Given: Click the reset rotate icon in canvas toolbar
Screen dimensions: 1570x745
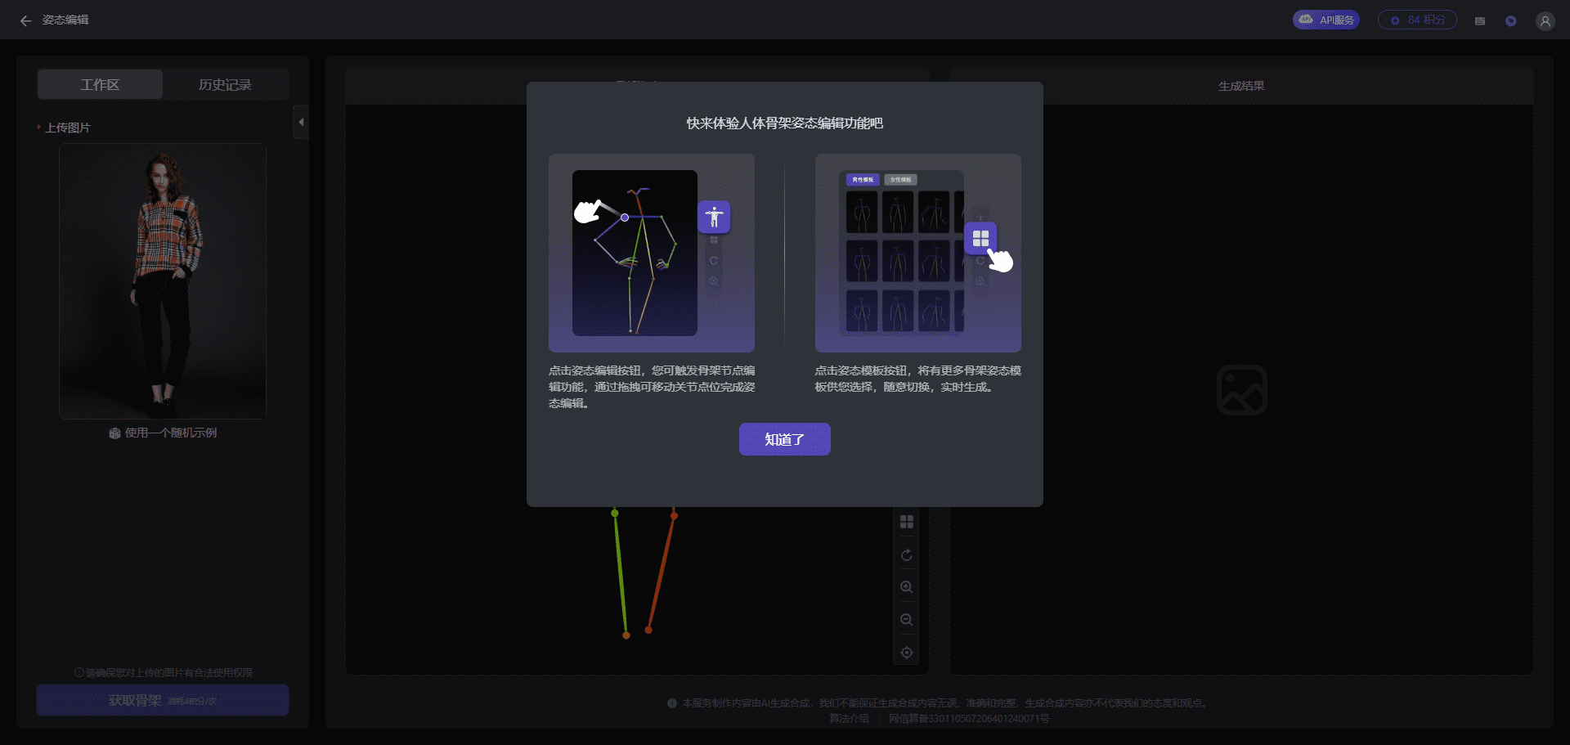Looking at the screenshot, I should pos(906,555).
